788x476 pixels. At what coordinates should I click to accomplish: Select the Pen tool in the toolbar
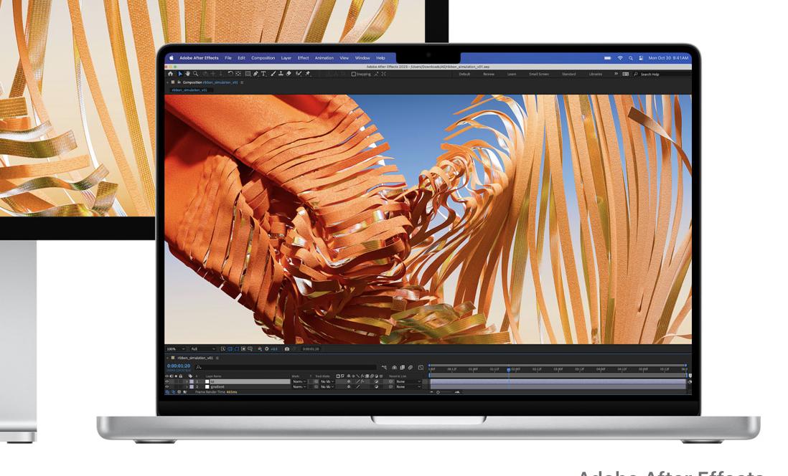255,73
